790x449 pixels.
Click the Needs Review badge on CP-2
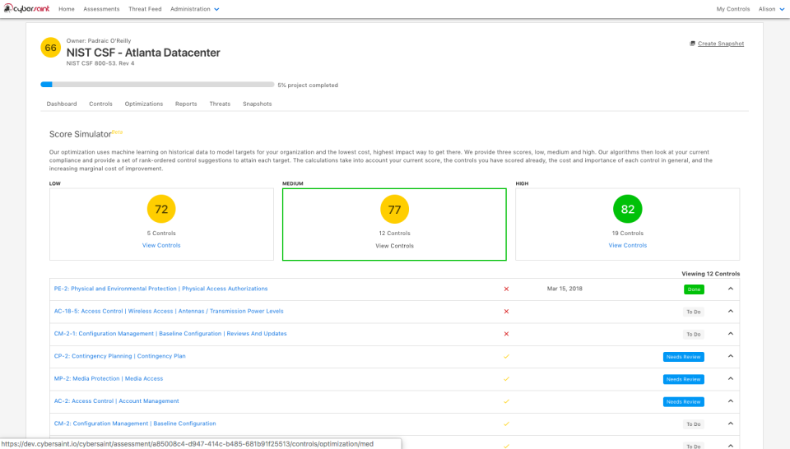tap(683, 357)
